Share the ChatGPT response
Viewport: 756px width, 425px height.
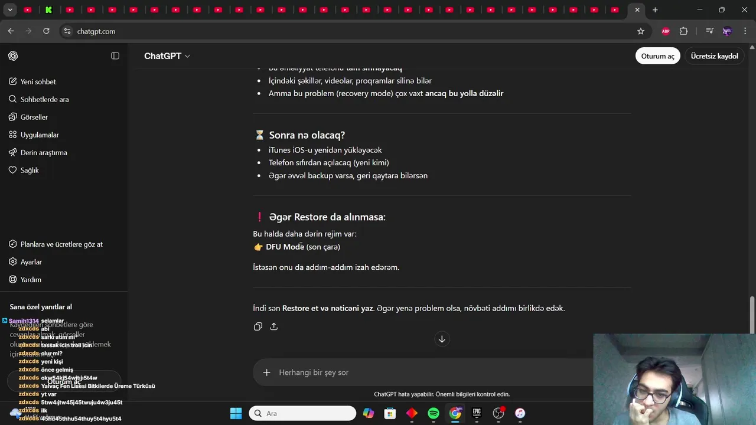[273, 326]
